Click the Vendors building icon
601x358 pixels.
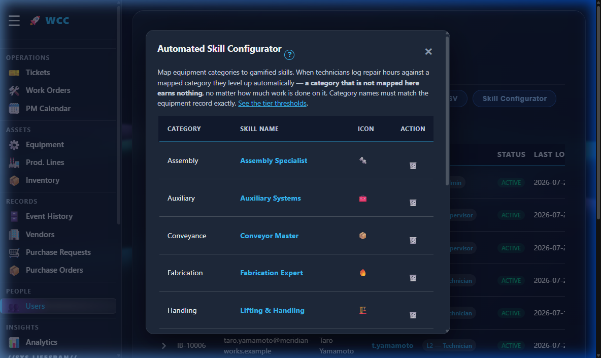pyautogui.click(x=14, y=235)
